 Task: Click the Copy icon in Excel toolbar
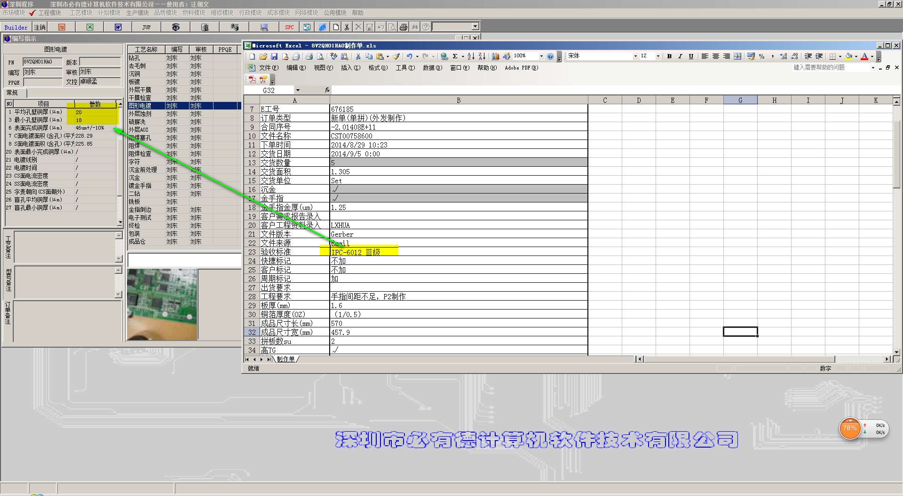pos(369,56)
